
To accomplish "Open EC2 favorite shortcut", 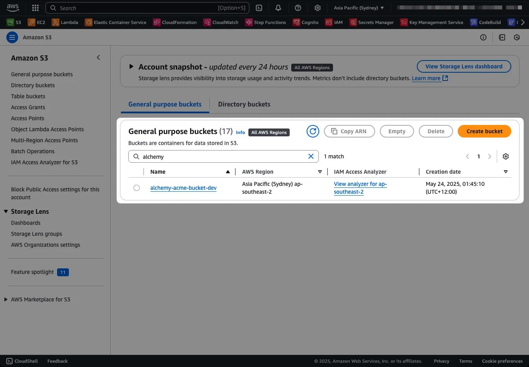I will [36, 22].
